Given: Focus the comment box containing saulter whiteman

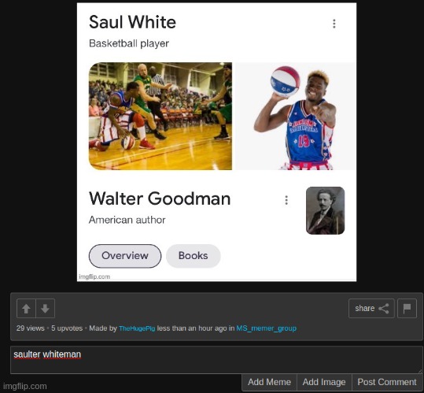Looking at the screenshot, I should (216, 360).
